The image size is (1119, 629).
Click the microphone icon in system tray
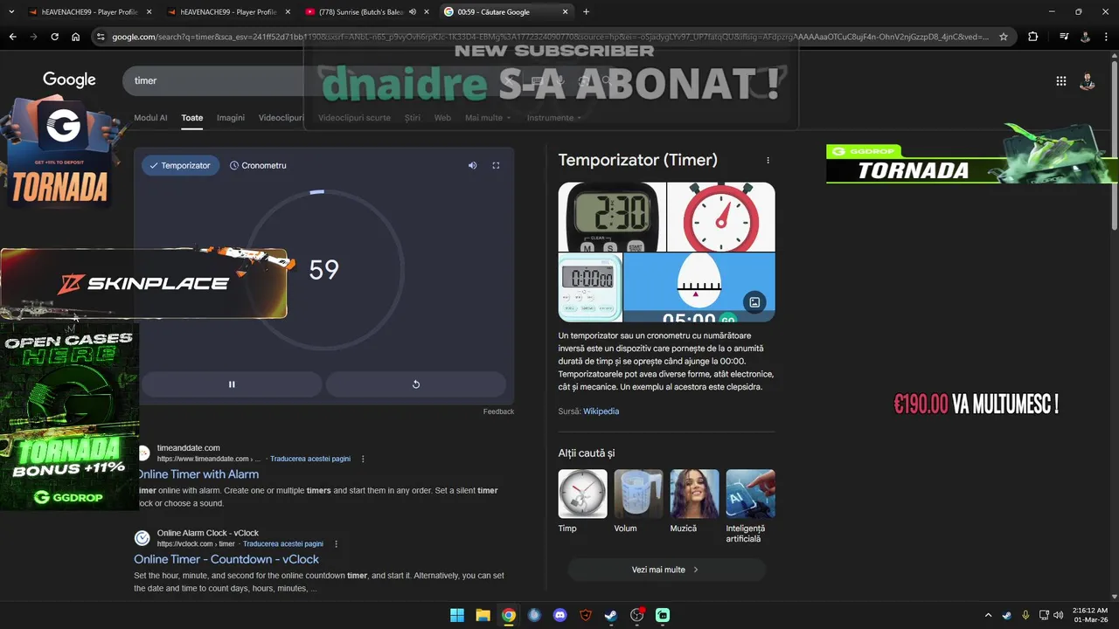(x=1025, y=615)
